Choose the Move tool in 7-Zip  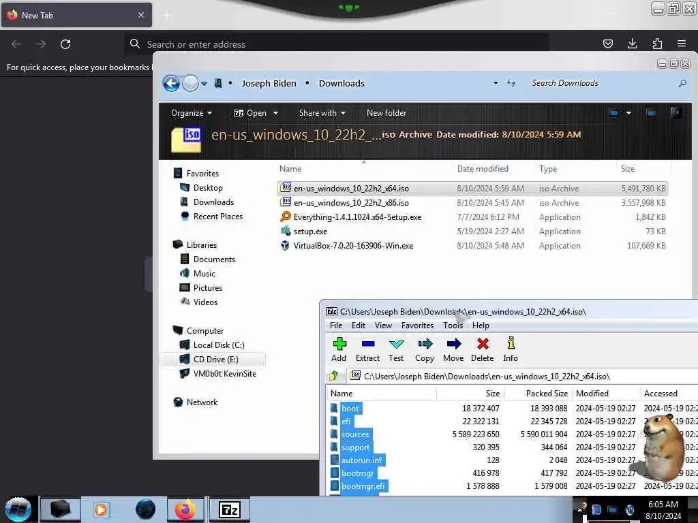click(453, 349)
